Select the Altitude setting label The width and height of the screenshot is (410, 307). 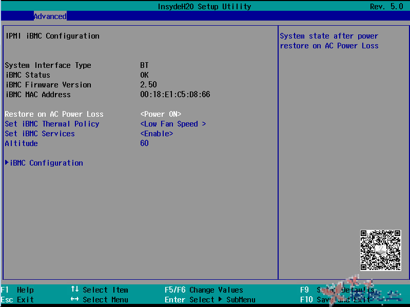point(21,143)
